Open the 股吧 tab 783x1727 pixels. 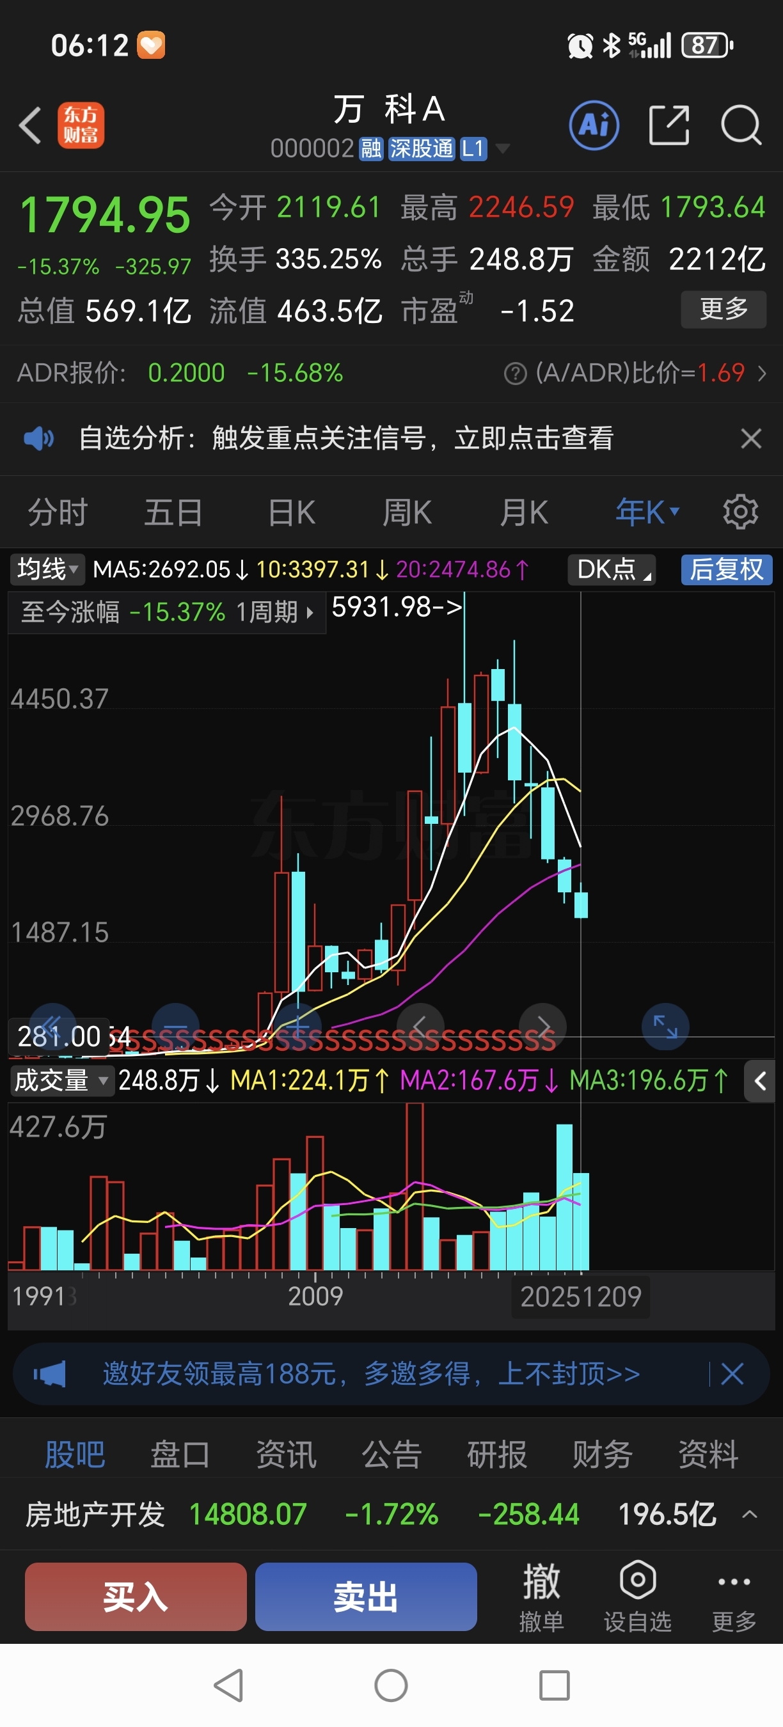[x=74, y=1454]
